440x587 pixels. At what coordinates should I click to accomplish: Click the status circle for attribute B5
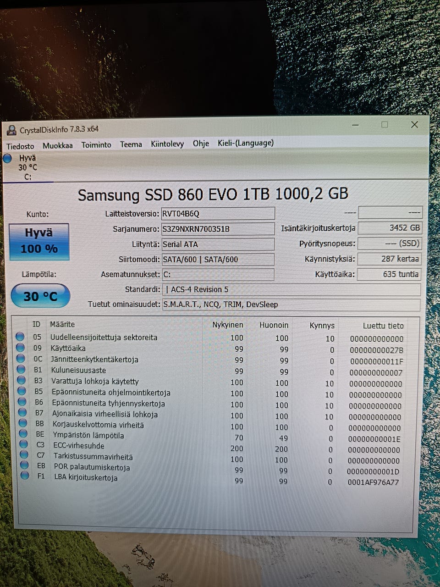(x=22, y=391)
